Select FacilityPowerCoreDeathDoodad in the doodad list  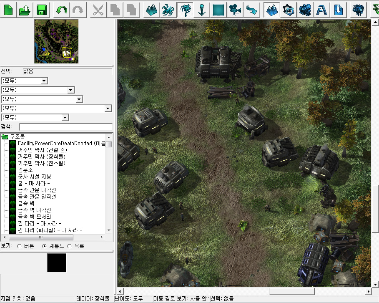62,143
